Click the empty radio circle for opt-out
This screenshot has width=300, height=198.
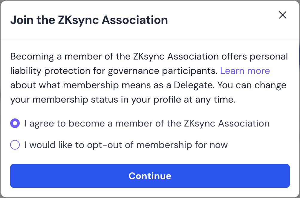coord(15,145)
